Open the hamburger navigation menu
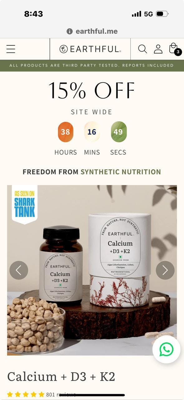Viewport: 184px width, 400px height. [11, 49]
